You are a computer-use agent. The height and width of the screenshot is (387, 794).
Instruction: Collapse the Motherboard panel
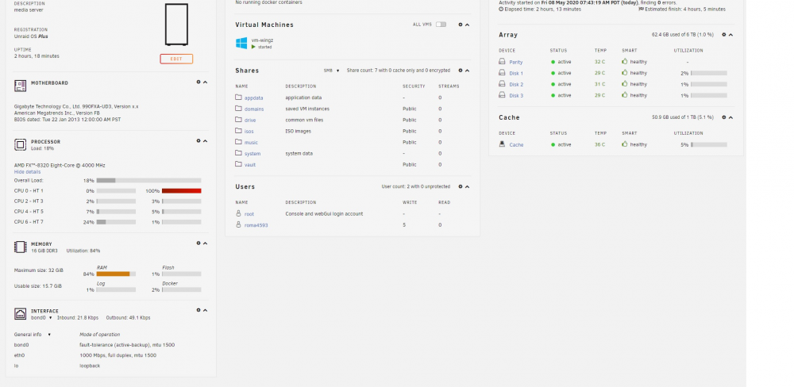coord(205,82)
